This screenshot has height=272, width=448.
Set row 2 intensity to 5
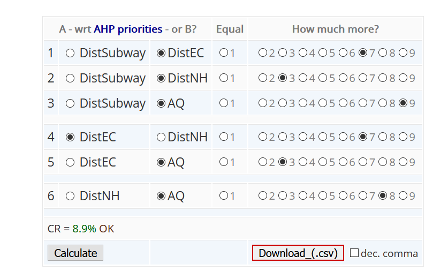tap(323, 78)
